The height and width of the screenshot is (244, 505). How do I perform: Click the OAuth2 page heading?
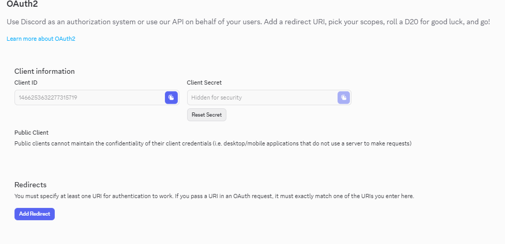coord(22,4)
